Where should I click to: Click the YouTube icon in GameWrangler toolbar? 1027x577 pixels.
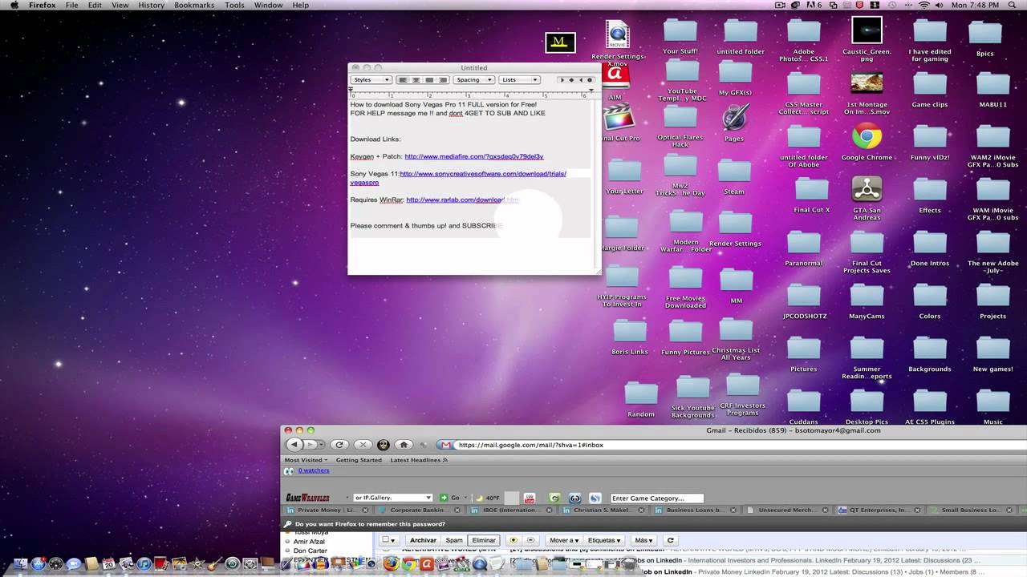530,498
